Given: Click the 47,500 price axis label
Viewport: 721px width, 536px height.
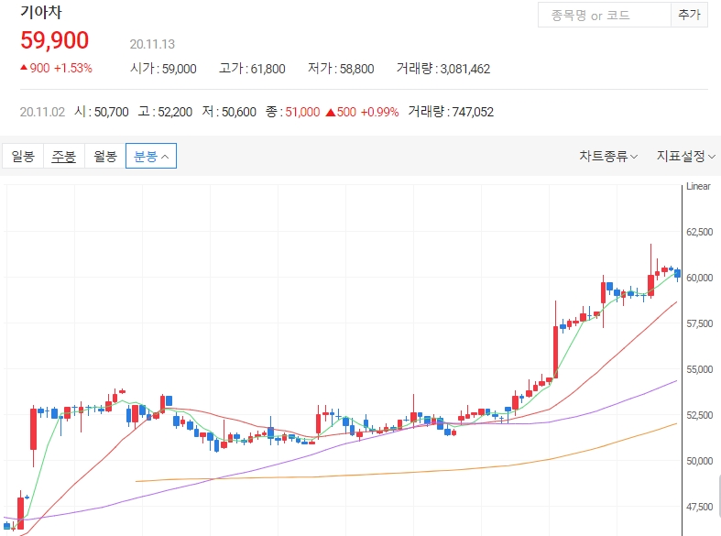Looking at the screenshot, I should 699,507.
